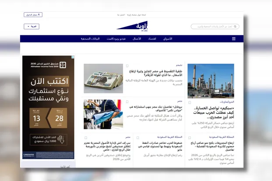This screenshot has height=181, width=272.
Task: Open the Saudi oil exports headline
Action: pyautogui.click(x=160, y=146)
